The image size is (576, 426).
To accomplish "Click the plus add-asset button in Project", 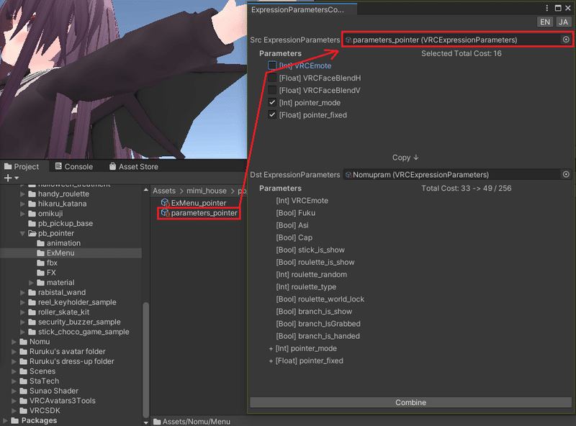I will [8, 178].
